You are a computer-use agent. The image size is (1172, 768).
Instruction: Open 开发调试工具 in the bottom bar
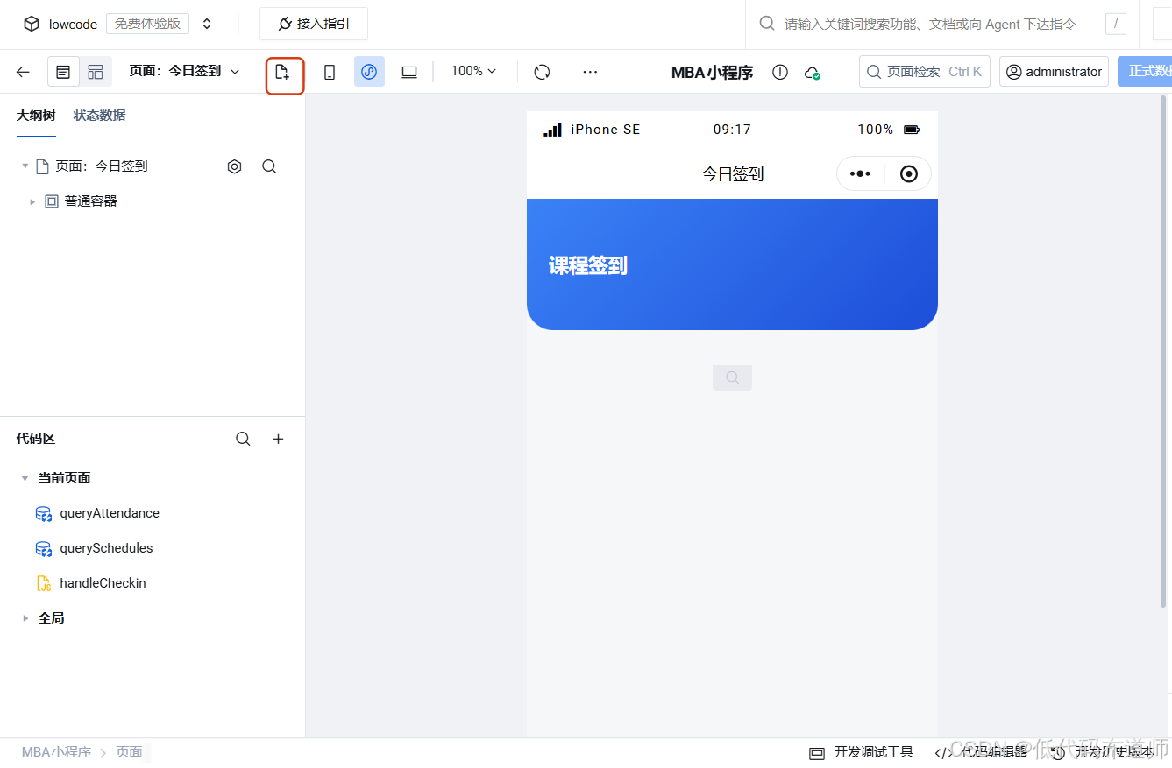(861, 752)
